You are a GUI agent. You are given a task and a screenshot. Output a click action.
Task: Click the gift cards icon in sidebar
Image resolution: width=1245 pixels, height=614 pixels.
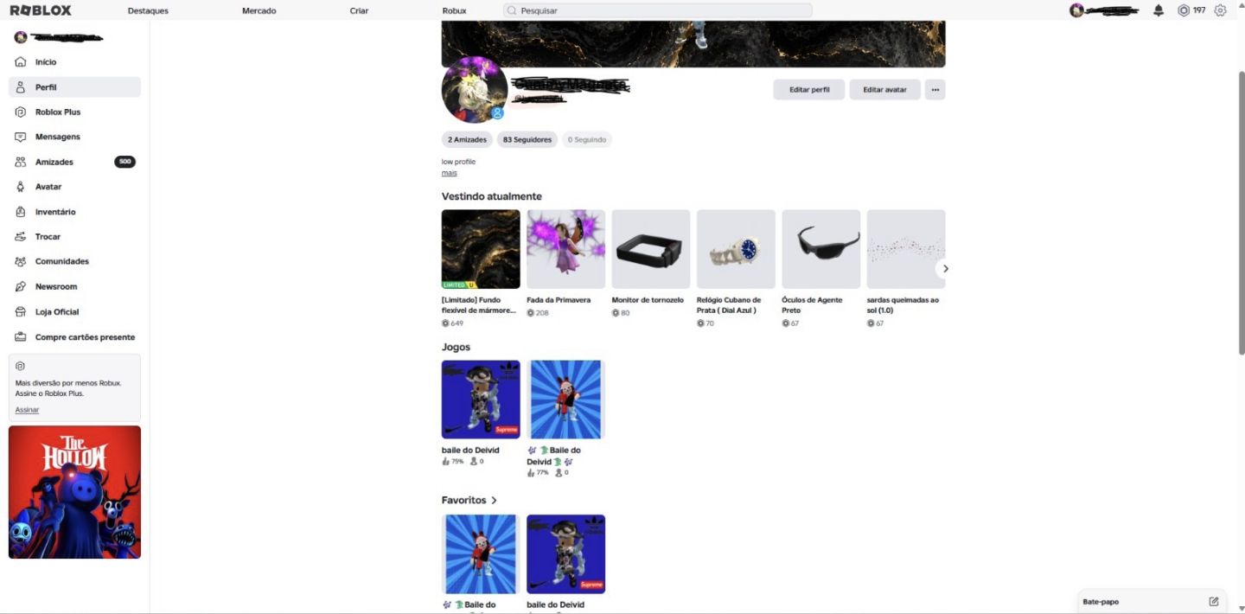pos(21,337)
